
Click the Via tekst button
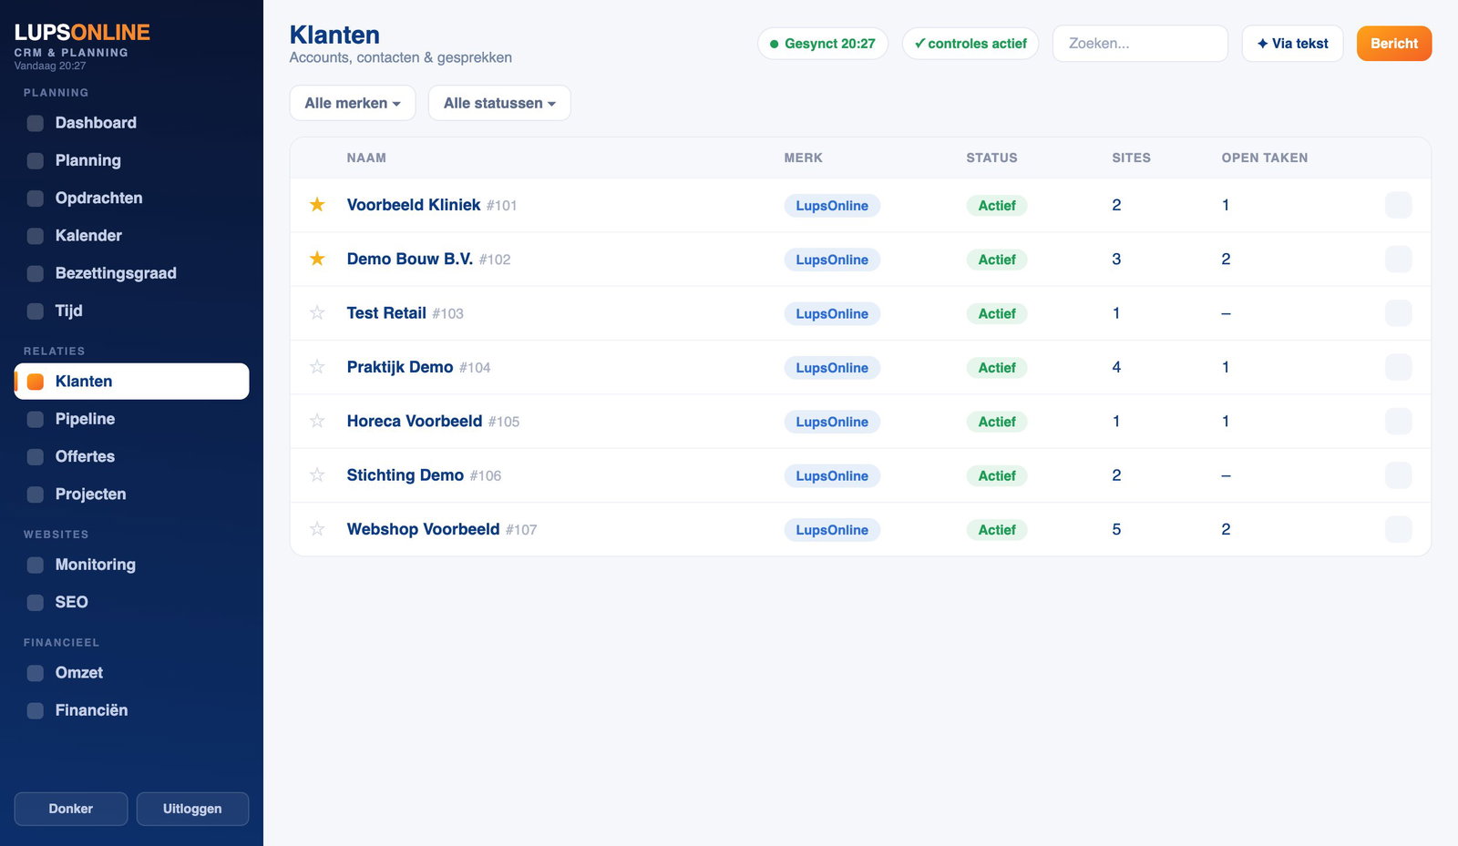(x=1292, y=44)
